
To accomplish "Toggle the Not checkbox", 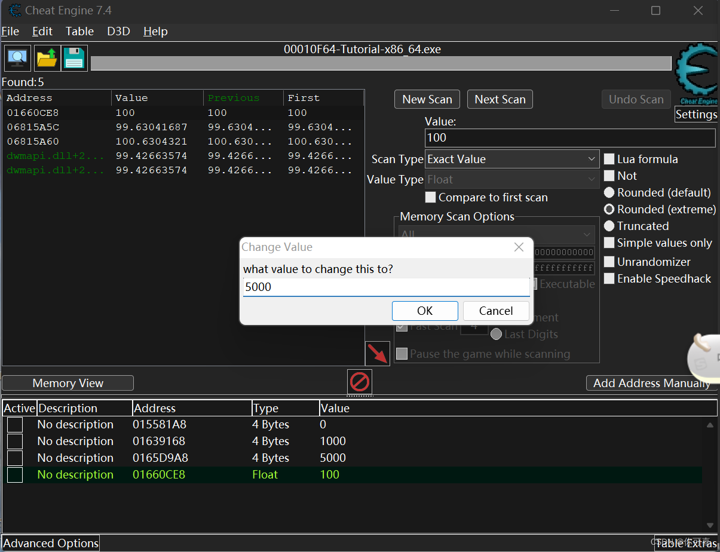I will point(609,176).
